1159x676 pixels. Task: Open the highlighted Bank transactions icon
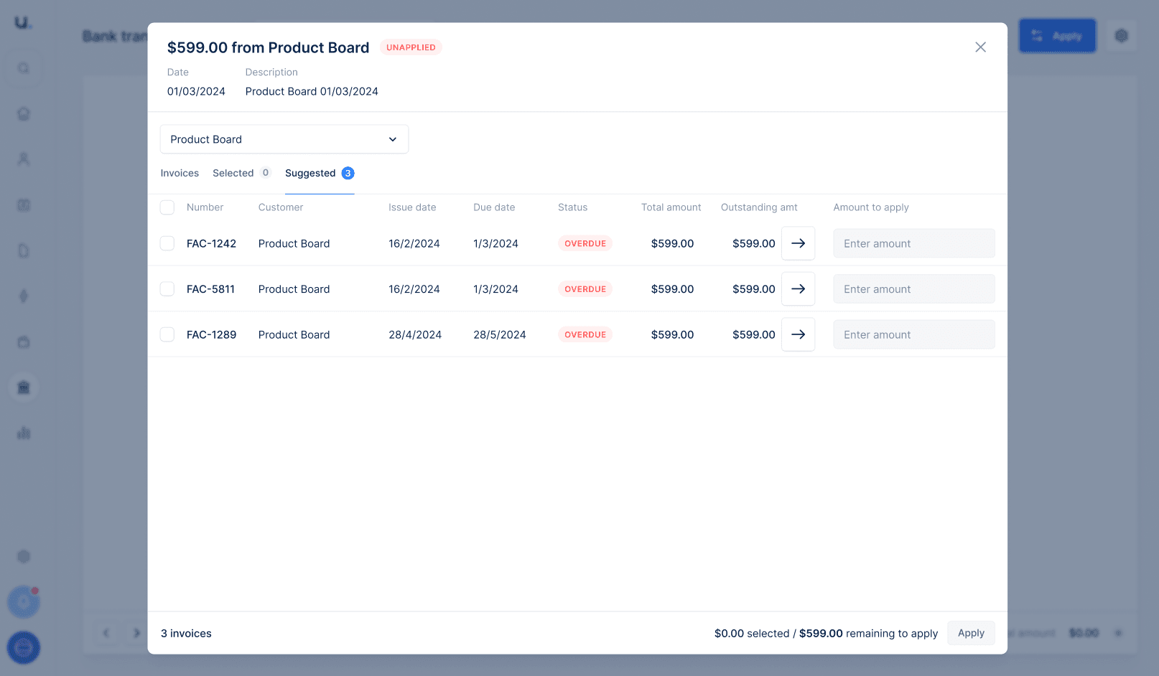[x=24, y=387]
